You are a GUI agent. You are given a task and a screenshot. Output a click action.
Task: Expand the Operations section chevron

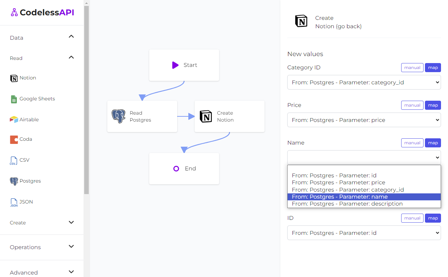pos(71,246)
